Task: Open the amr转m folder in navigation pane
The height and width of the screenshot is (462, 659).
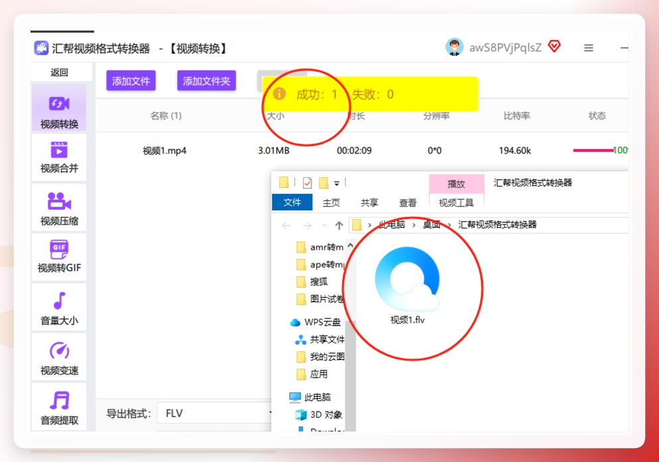Action: (320, 247)
